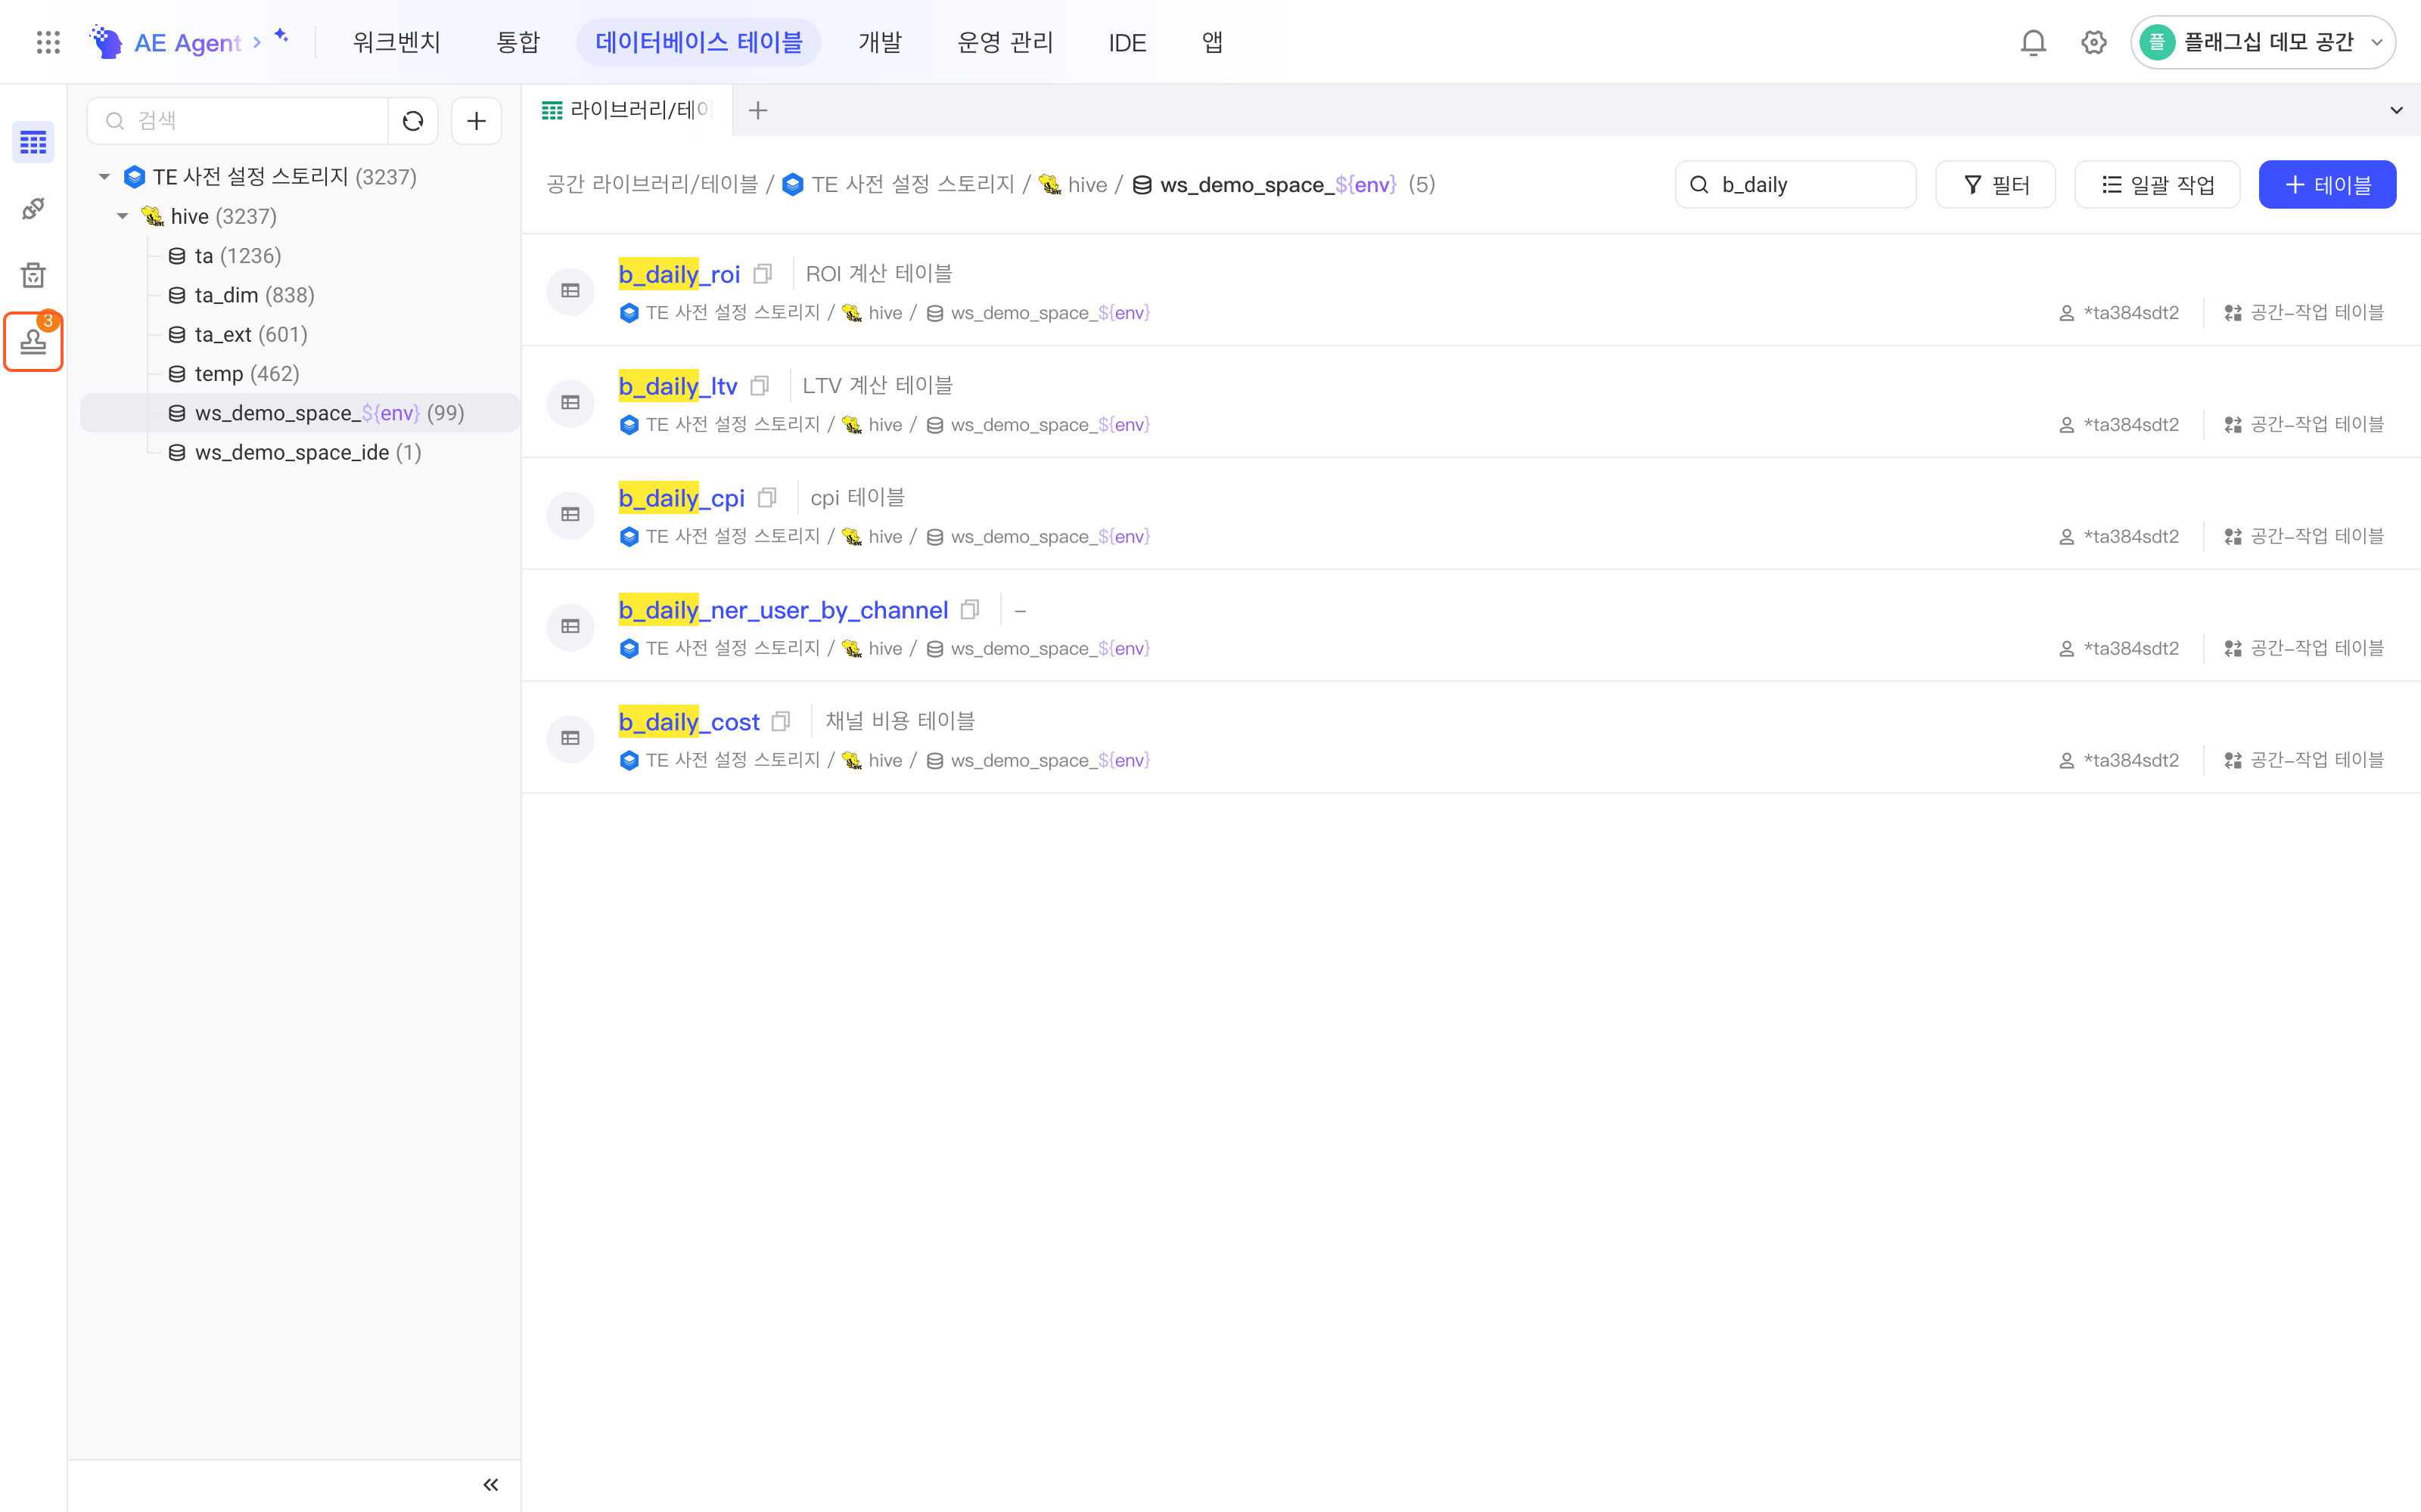Open the b_daily_cost table link
The image size is (2421, 1512).
689,722
